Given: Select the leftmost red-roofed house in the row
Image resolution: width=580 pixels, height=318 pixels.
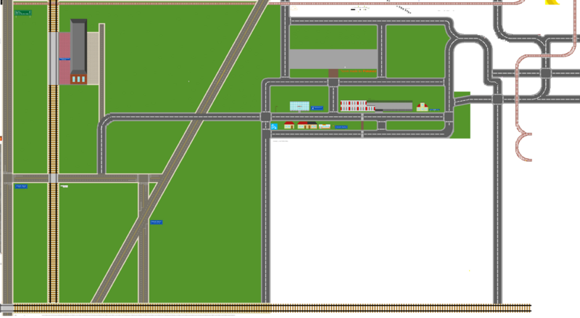Looking at the screenshot, I should coord(289,126).
